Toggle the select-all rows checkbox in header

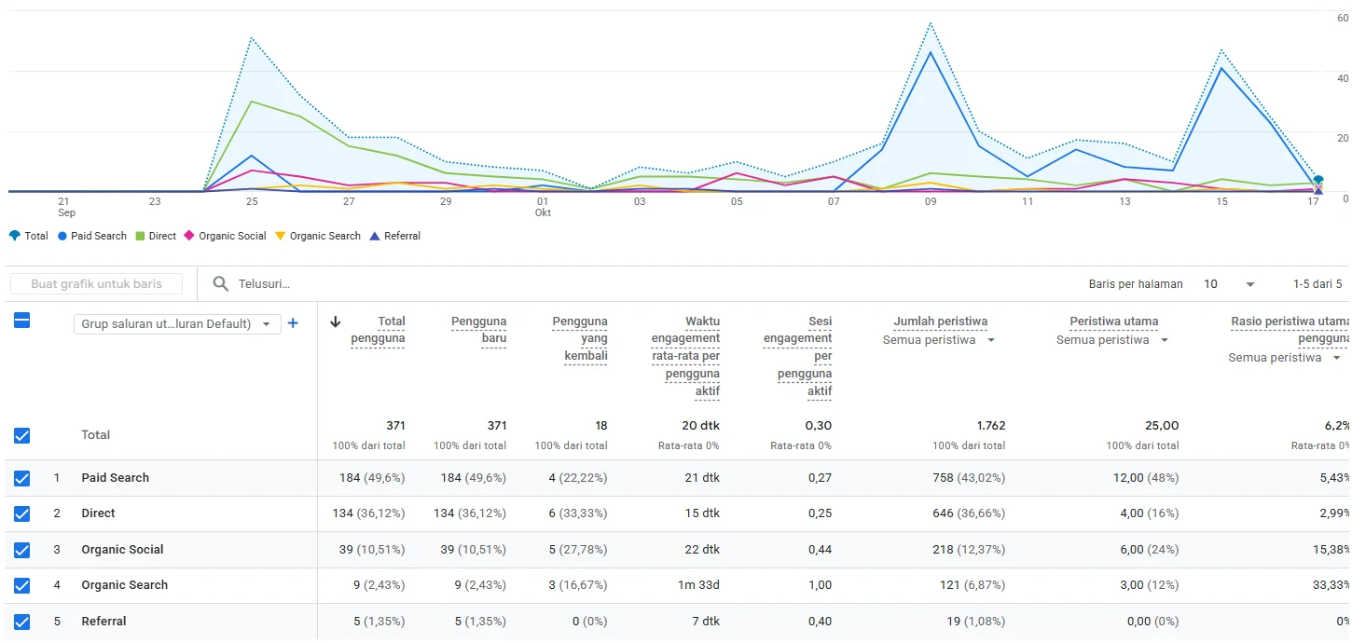click(x=21, y=320)
